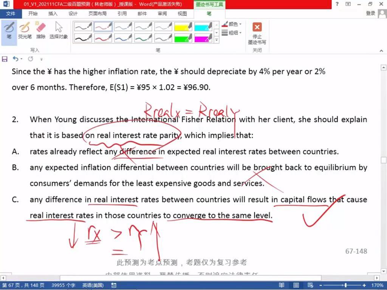
Task: Adjust the zoom slider handle
Action: point(345,285)
